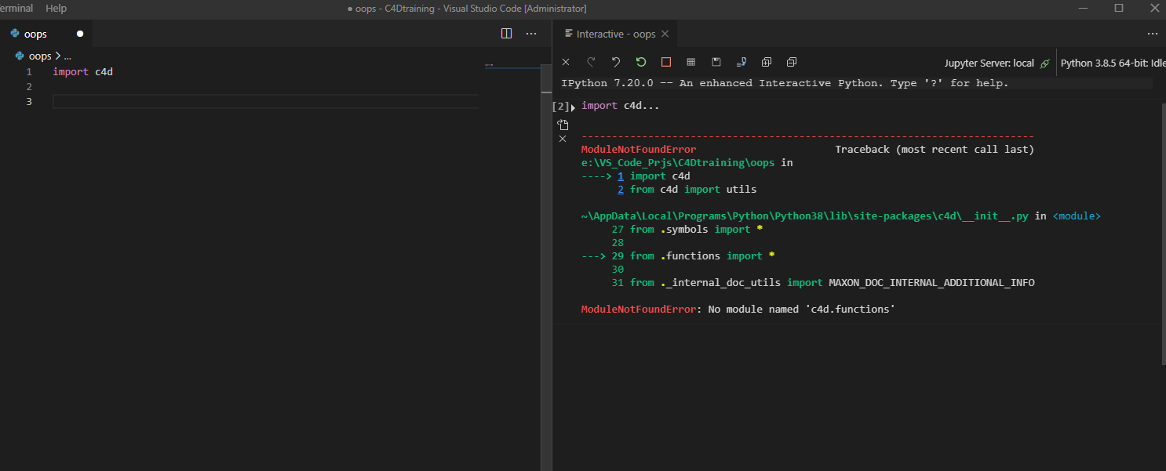The height and width of the screenshot is (471, 1166).
Task: Restart the IPython kernel with green arrow
Action: tap(641, 62)
